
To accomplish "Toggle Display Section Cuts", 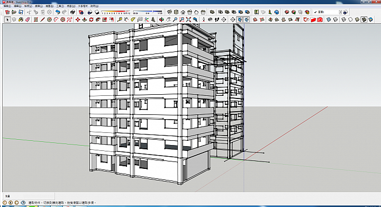I will click(x=247, y=20).
